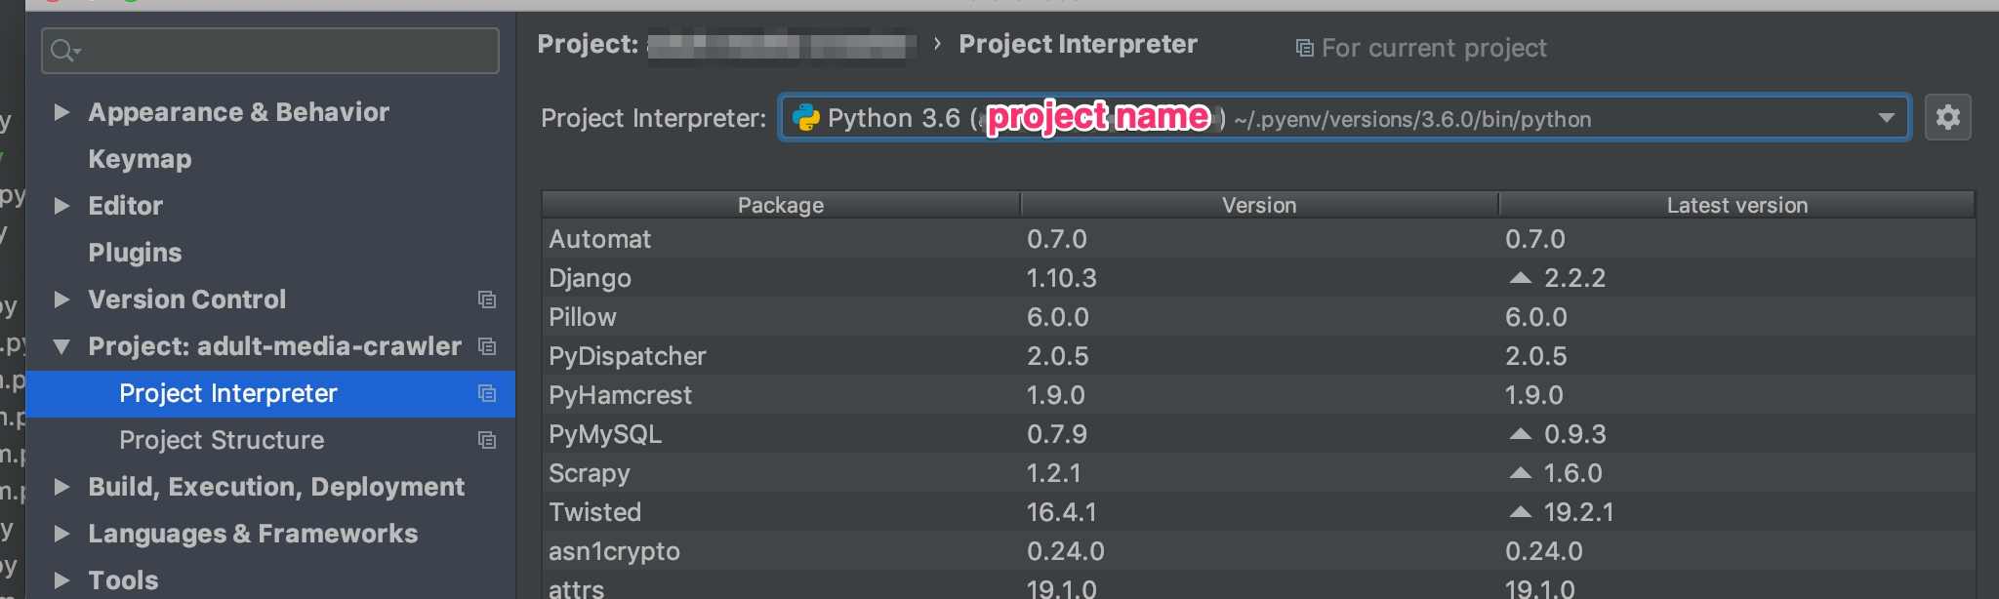The height and width of the screenshot is (599, 1999).
Task: Click the project-level icon beside Project Structure
Action: 487,440
